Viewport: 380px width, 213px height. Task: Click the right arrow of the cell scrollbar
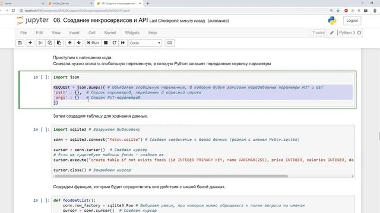pyautogui.click(x=352, y=176)
